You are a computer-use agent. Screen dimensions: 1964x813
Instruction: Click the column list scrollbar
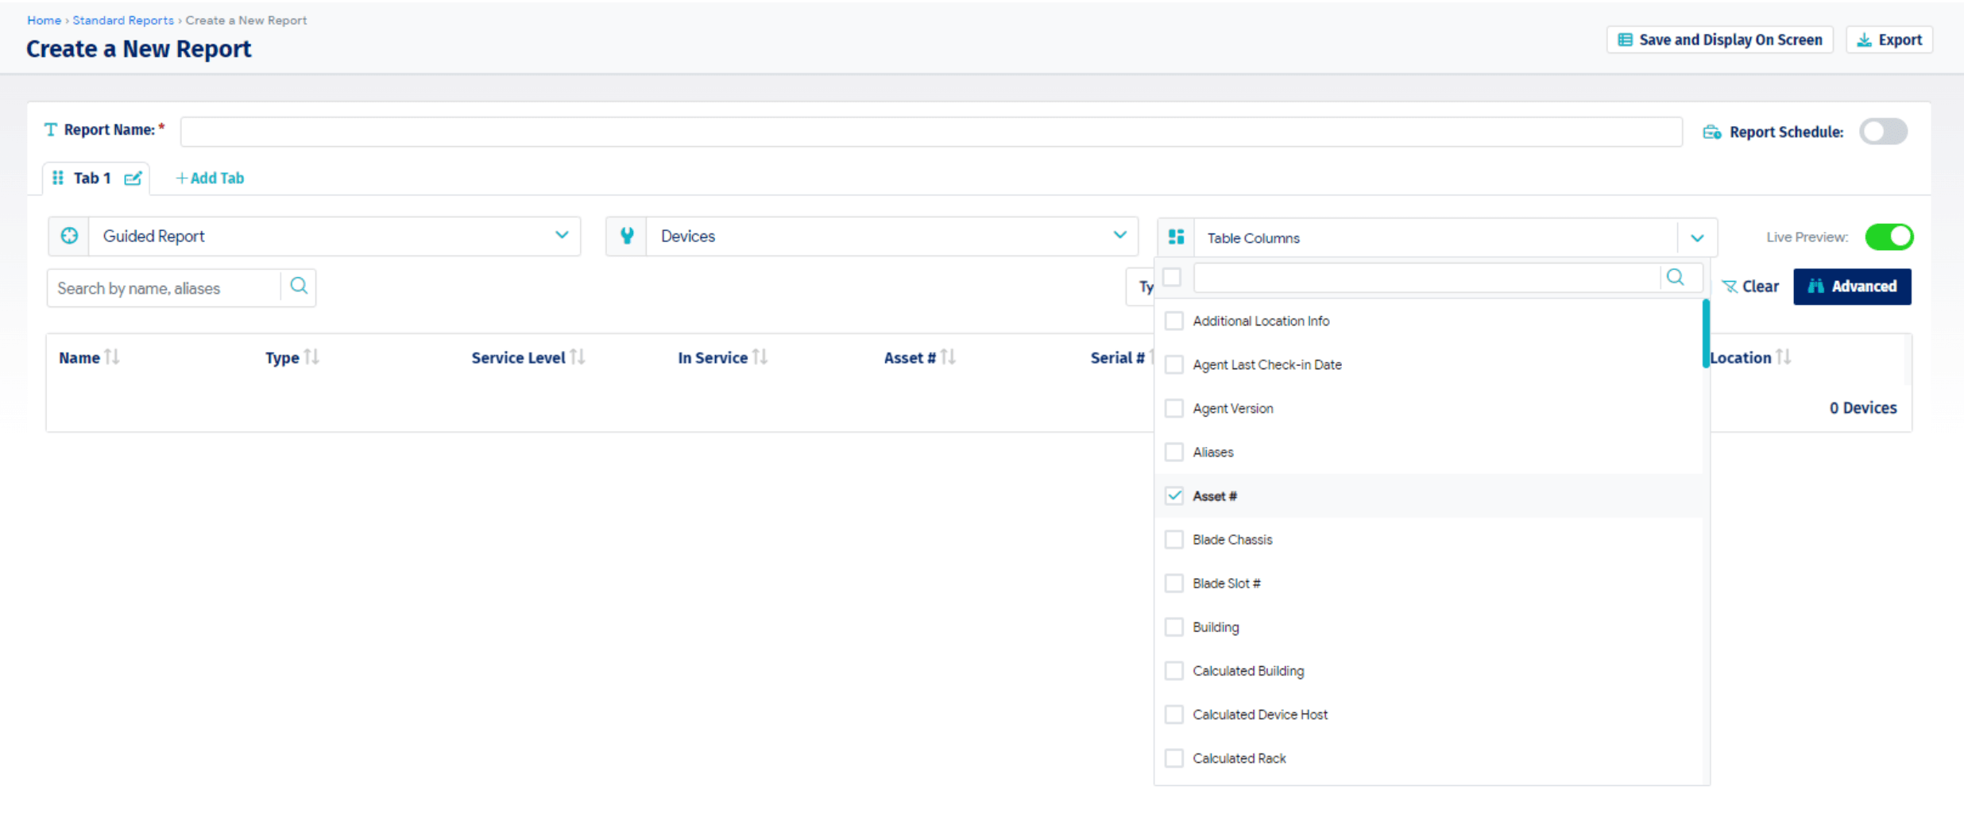[1706, 333]
